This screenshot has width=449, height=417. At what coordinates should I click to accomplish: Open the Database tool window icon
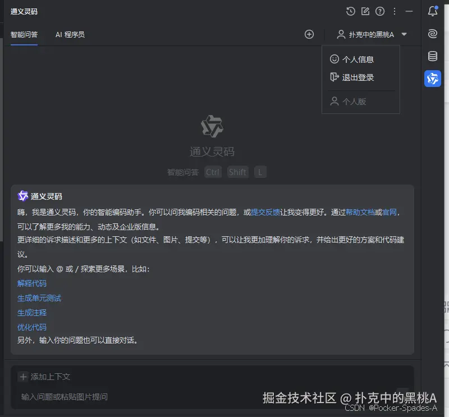tap(433, 56)
